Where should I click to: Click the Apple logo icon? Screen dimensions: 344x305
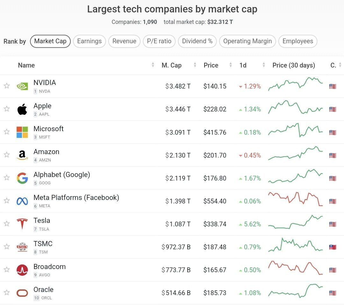(x=22, y=109)
